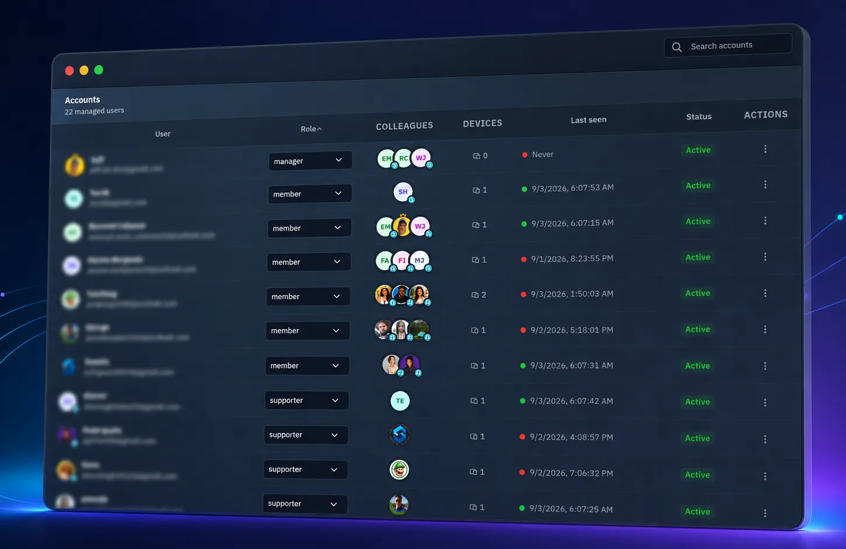Viewport: 846px width, 549px height.
Task: Open actions menu for row seen 6:07:53 AM
Action: pos(765,184)
